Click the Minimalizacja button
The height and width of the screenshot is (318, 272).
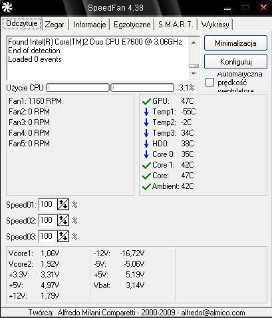pos(235,43)
